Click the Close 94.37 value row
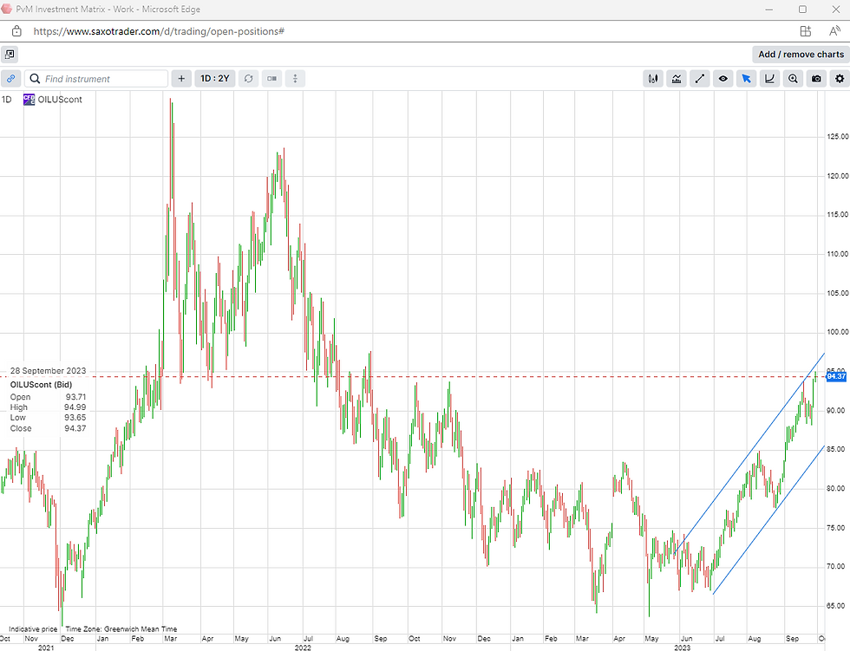Image resolution: width=850 pixels, height=651 pixels. coord(48,428)
